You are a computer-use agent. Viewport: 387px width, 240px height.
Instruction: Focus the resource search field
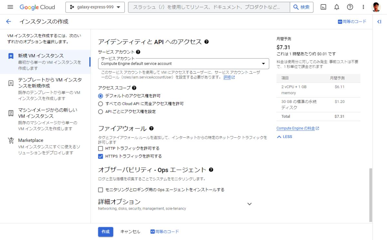pyautogui.click(x=209, y=7)
